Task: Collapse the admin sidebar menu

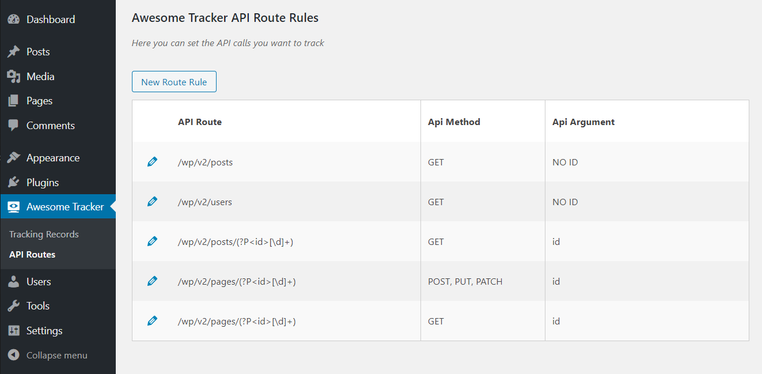Action: tap(48, 355)
